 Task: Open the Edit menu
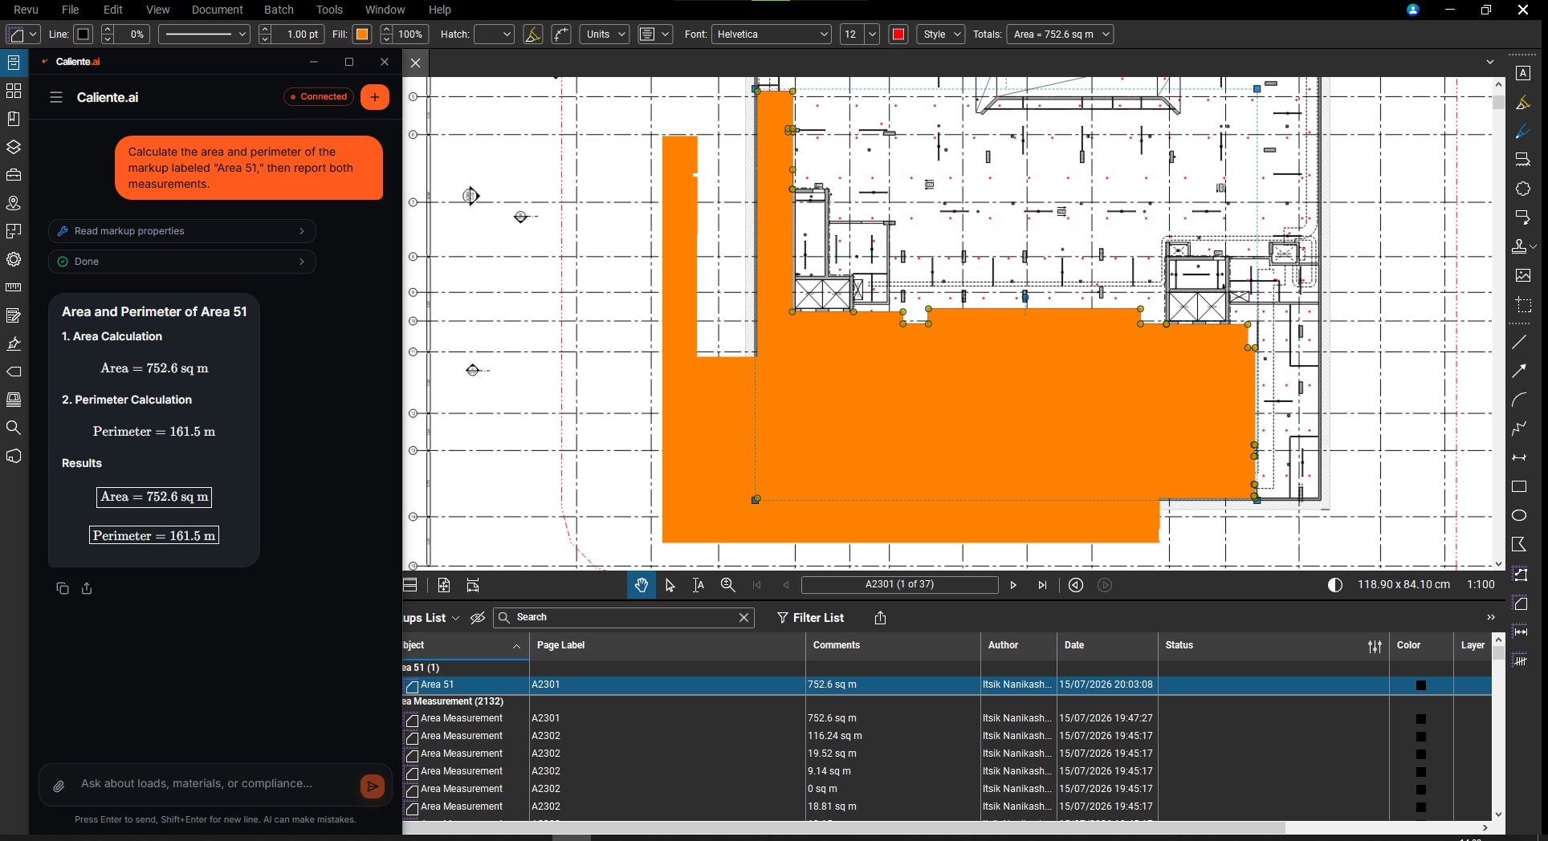pos(113,10)
